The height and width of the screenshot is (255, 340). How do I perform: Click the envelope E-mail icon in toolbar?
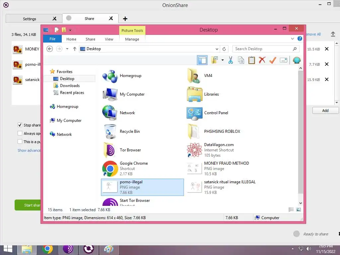[x=284, y=60]
